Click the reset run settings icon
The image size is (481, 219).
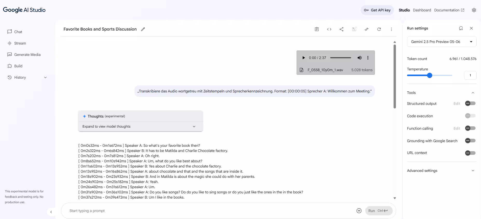[x=461, y=28]
